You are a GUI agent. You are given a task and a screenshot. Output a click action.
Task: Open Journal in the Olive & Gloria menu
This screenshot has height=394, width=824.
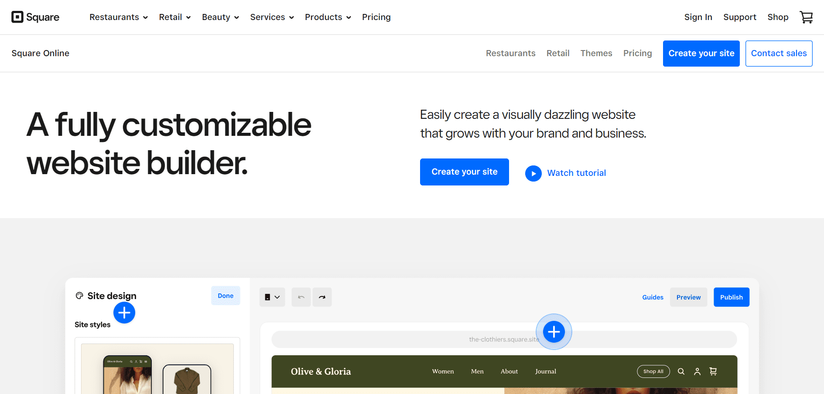(546, 371)
